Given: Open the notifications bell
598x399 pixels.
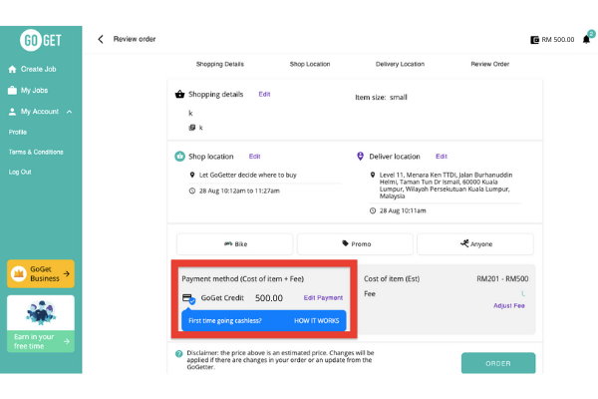Looking at the screenshot, I should click(586, 39).
